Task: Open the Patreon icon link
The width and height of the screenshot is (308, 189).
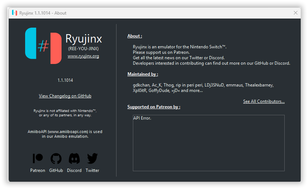Action: [37, 158]
